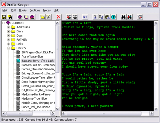Select the Madonna-True_Blue note
160x123 pixels.
[x=32, y=98]
